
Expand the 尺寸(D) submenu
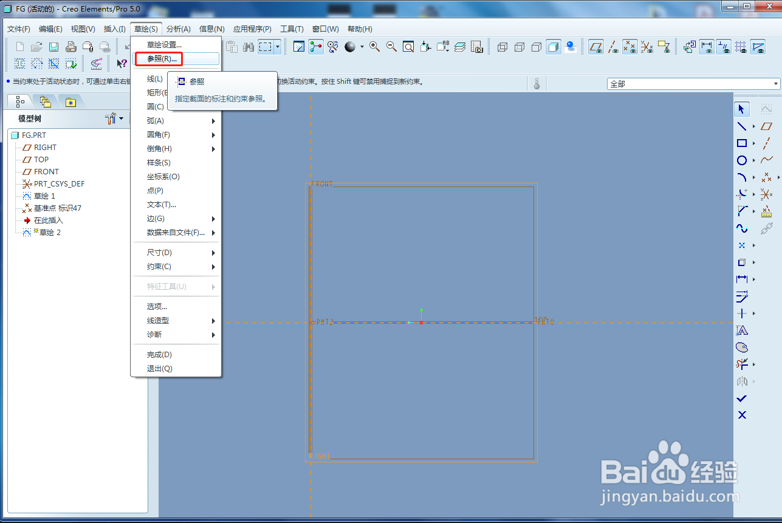coord(176,253)
